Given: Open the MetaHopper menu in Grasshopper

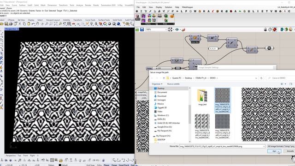Looking at the screenshot, I should [x=188, y=7].
